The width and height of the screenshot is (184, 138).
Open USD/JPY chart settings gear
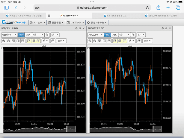[x=76, y=28]
